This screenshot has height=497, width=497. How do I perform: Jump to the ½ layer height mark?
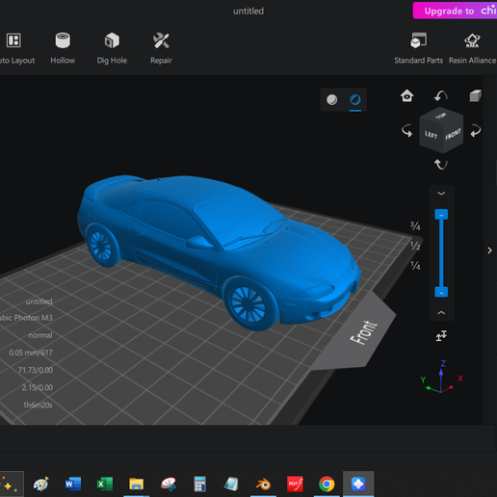[x=415, y=246]
